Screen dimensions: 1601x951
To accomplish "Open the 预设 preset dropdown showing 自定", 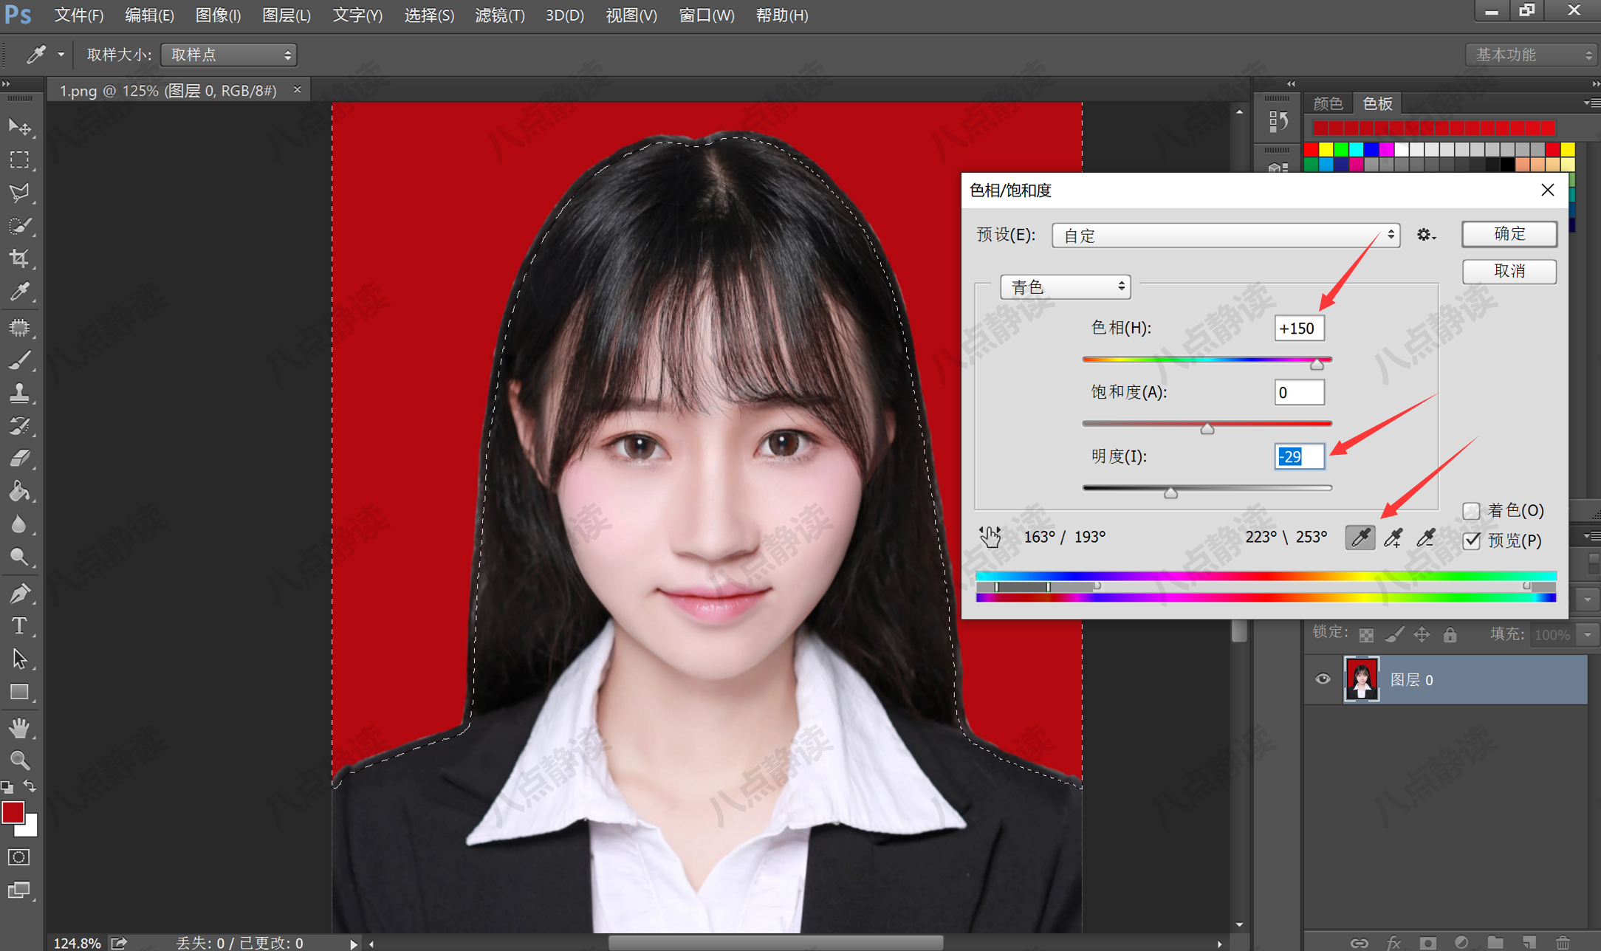I will point(1225,235).
